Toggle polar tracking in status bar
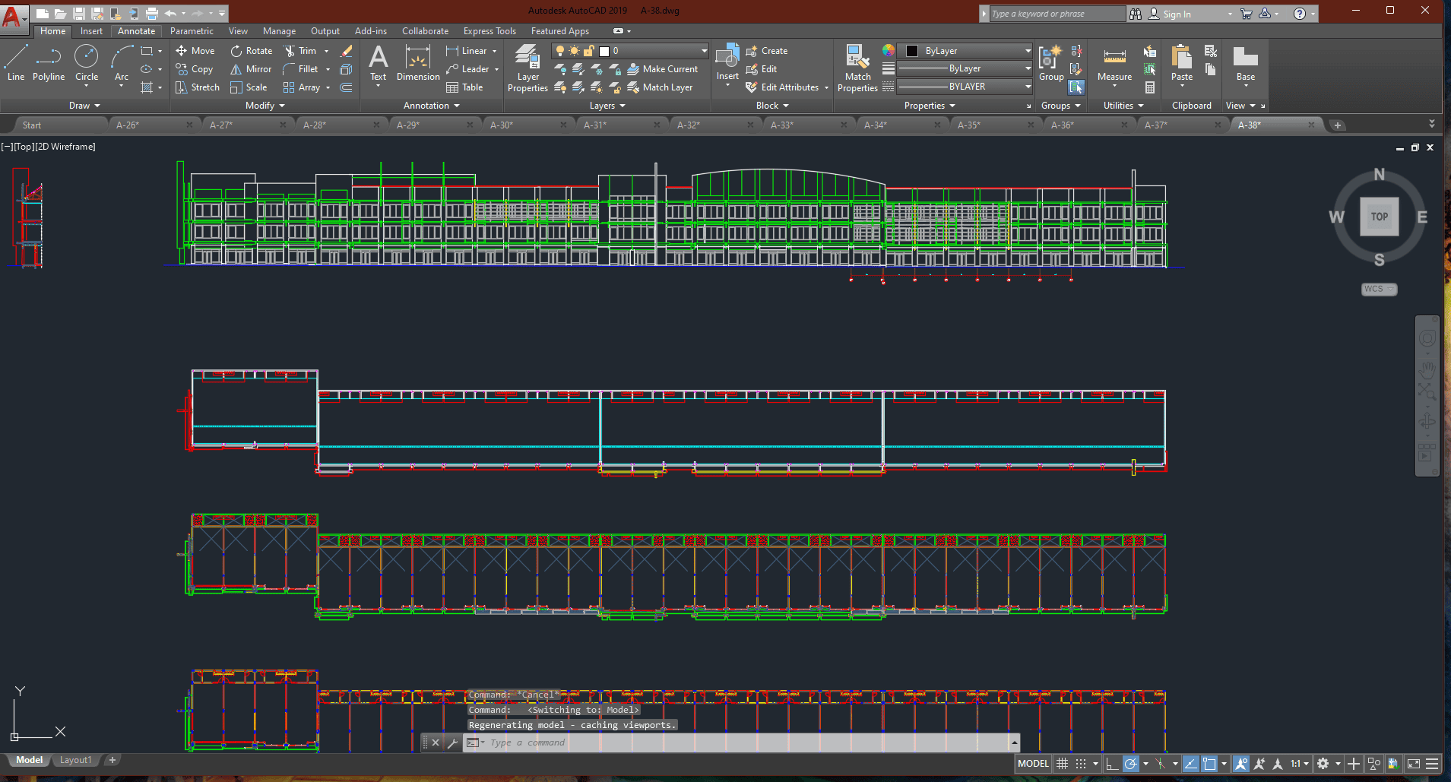This screenshot has height=782, width=1451. pos(1131,764)
